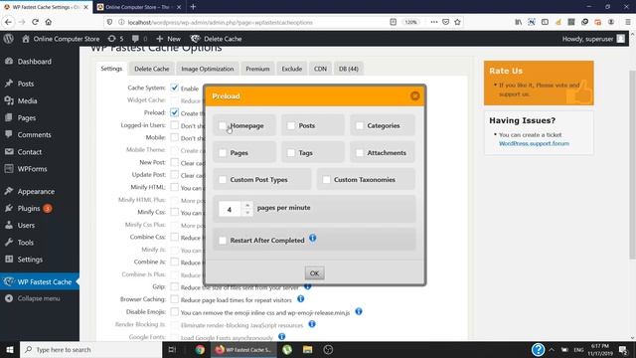The height and width of the screenshot is (358, 636).
Task: Toggle Restart After Completed checkbox
Action: (x=223, y=241)
